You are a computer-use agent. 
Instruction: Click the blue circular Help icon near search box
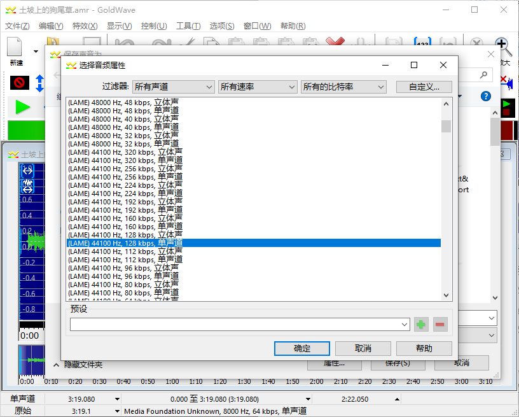[485, 96]
